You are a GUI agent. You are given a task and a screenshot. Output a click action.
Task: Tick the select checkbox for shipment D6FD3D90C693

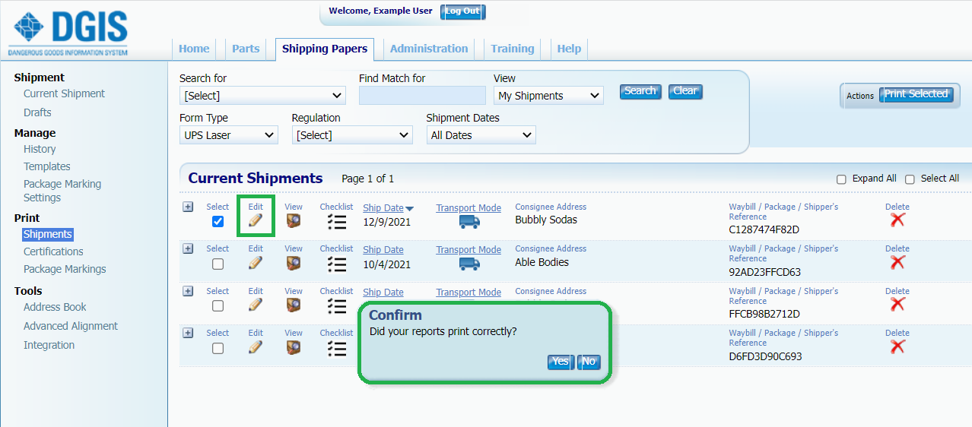coord(218,348)
